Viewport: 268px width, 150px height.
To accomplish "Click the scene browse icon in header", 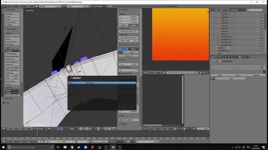I will (x=64, y=6).
